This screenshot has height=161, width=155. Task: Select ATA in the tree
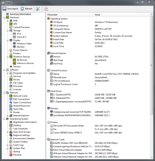(19, 34)
